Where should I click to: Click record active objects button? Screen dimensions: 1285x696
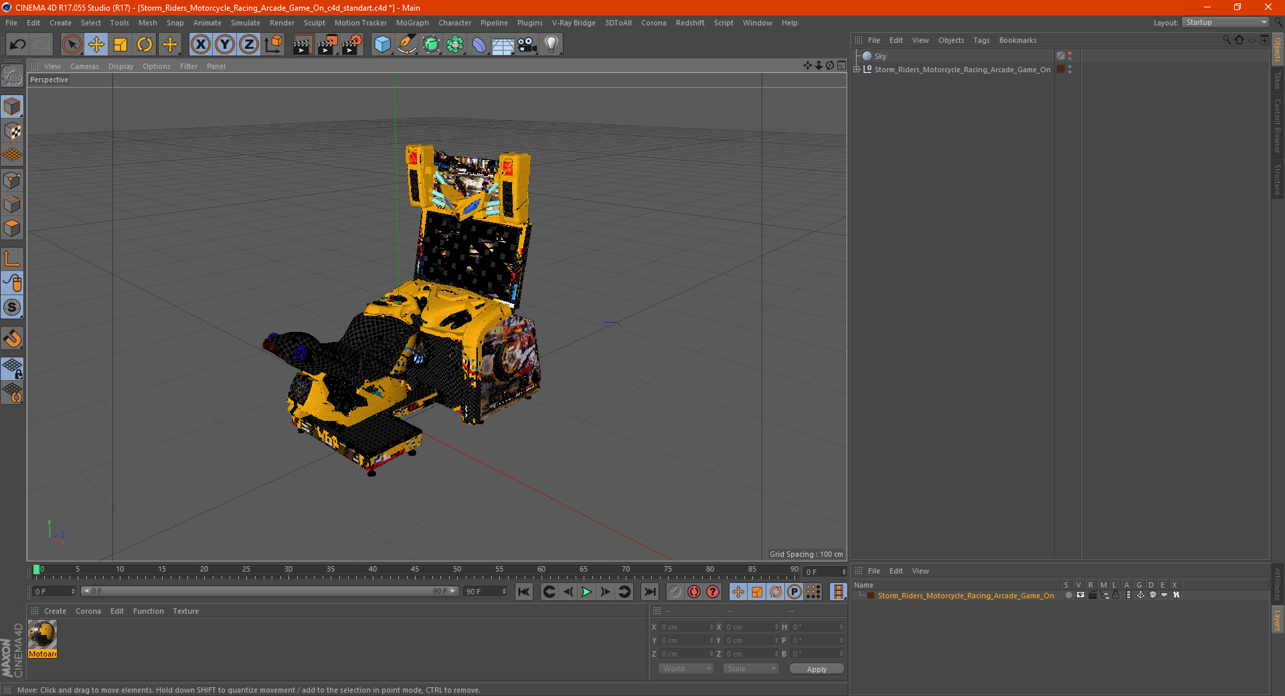click(675, 592)
